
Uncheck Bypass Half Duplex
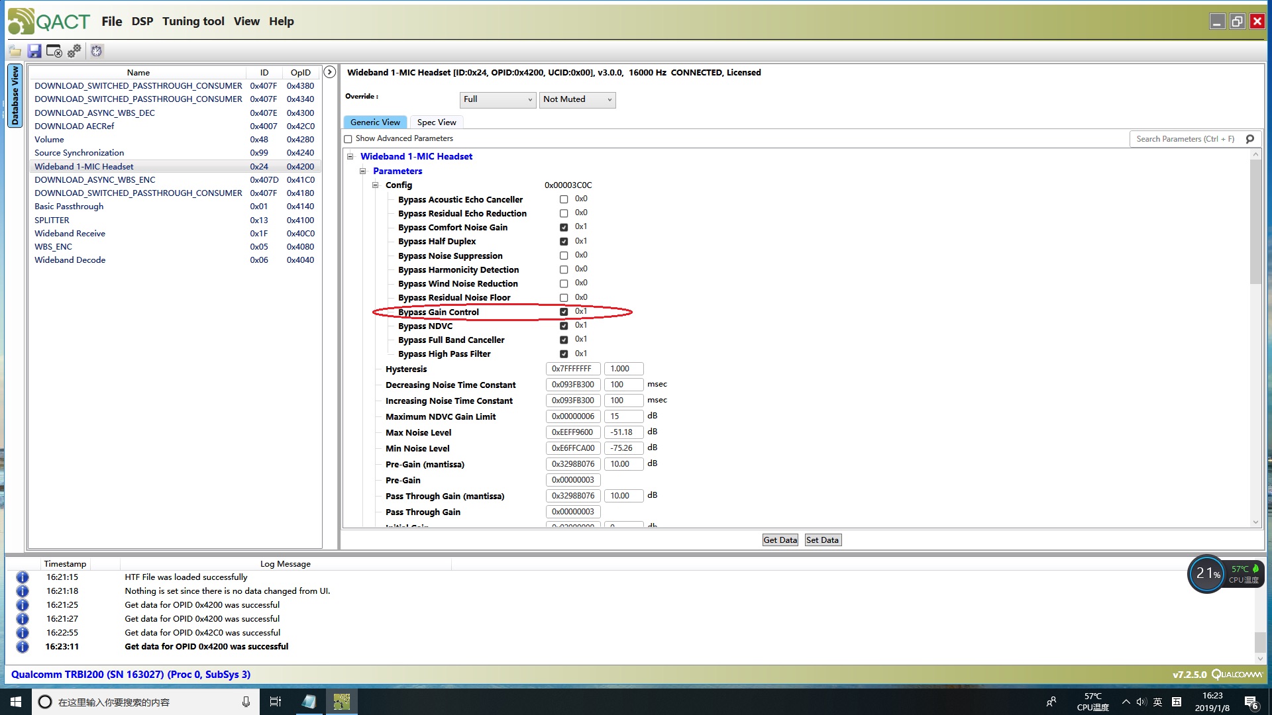point(564,242)
